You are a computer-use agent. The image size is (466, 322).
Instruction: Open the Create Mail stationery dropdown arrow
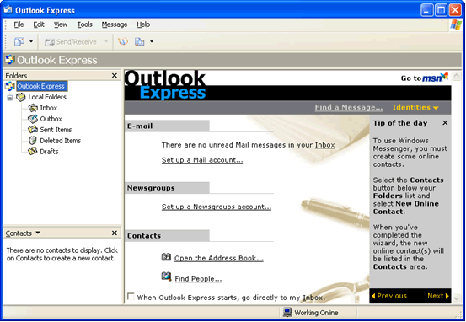click(x=31, y=42)
